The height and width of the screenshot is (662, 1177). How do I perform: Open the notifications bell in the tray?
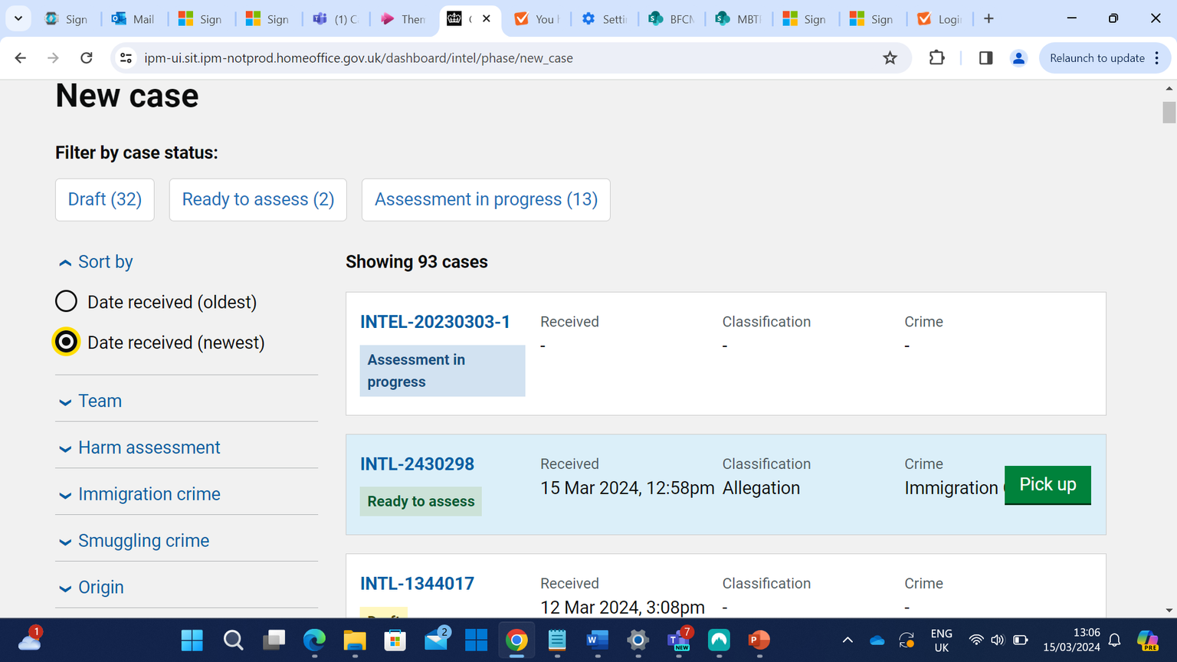point(1115,640)
